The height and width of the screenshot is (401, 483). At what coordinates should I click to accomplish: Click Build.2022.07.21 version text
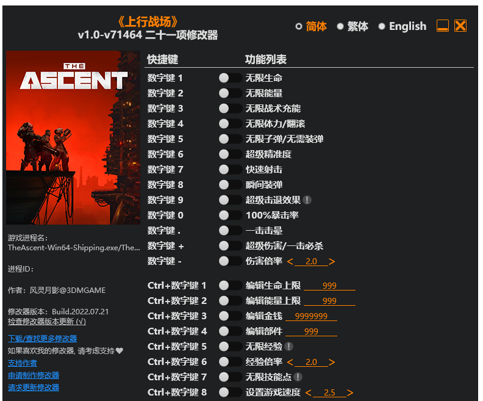point(80,312)
